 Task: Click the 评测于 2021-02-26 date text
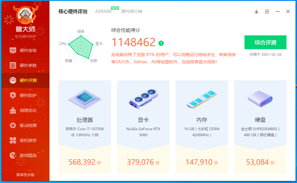[x=265, y=55]
